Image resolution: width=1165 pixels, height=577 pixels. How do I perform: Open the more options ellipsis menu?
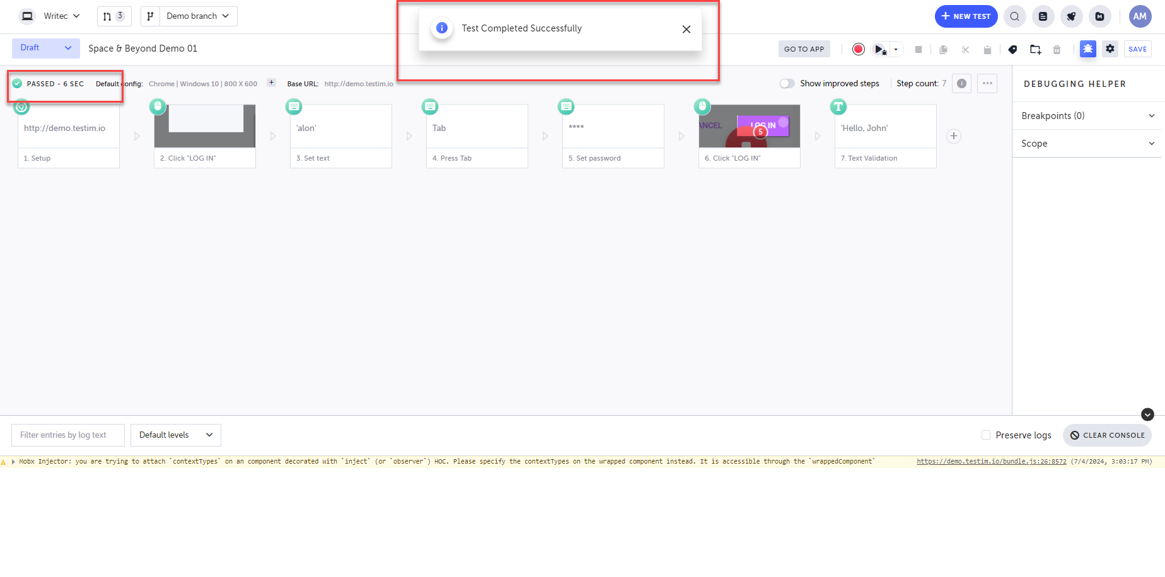[x=987, y=83]
